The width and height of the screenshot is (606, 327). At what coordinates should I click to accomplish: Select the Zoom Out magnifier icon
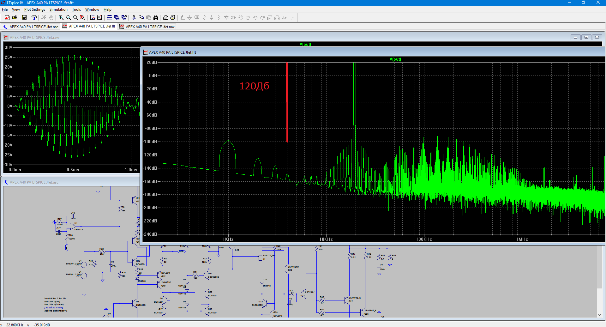pyautogui.click(x=75, y=18)
